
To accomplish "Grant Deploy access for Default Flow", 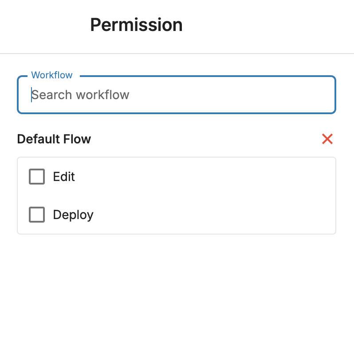I will coord(37,215).
